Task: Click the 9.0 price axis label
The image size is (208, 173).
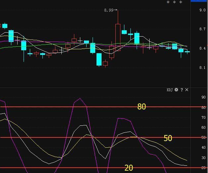Action: click(x=202, y=10)
